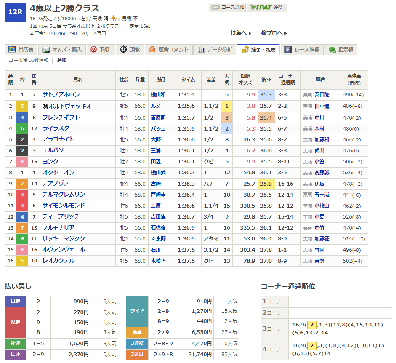396x363 pixels.
Task: Click the 出馬表 tab table icon
Action: coord(12,50)
